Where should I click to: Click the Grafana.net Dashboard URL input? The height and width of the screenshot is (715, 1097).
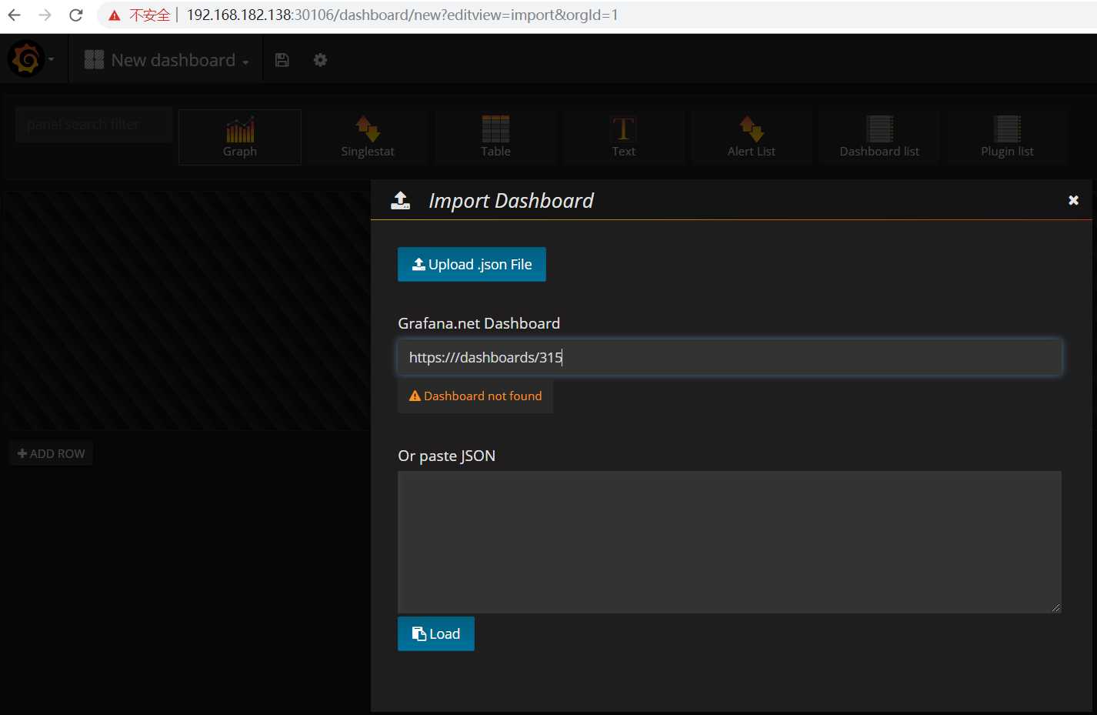pos(729,357)
